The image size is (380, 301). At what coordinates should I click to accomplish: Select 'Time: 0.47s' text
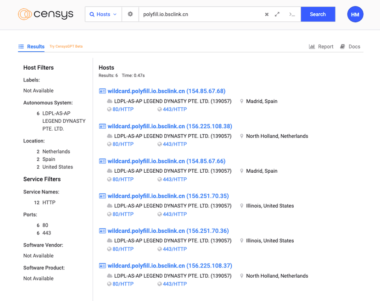pyautogui.click(x=133, y=76)
